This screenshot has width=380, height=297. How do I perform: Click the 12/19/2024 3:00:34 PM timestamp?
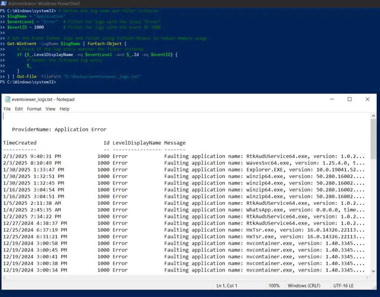coord(35,270)
